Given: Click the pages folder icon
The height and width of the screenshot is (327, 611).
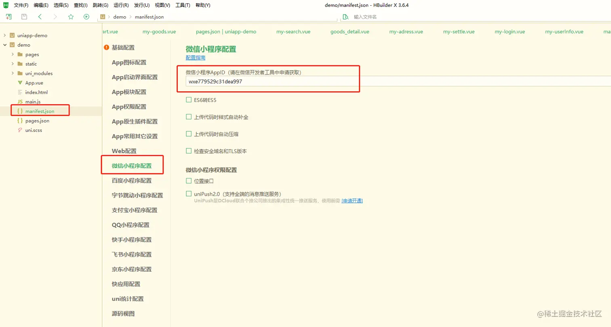Looking at the screenshot, I should (x=20, y=54).
